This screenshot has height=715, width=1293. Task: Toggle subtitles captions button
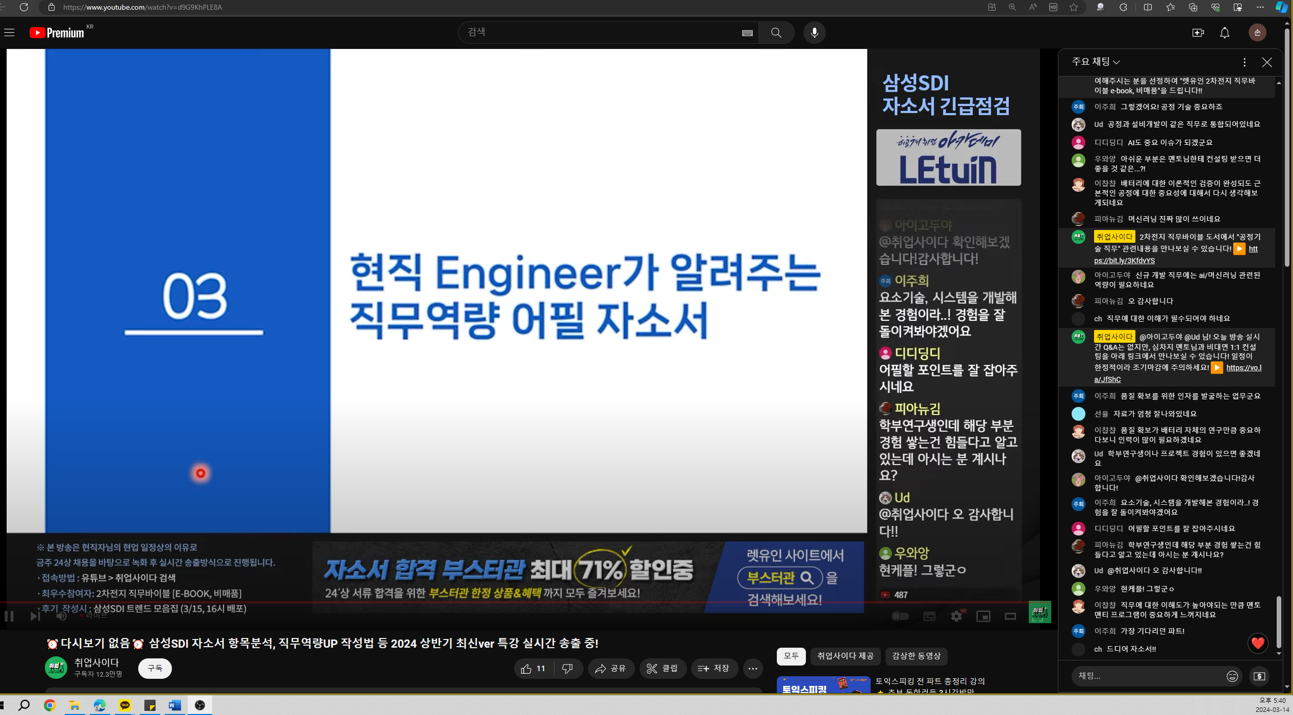point(929,616)
